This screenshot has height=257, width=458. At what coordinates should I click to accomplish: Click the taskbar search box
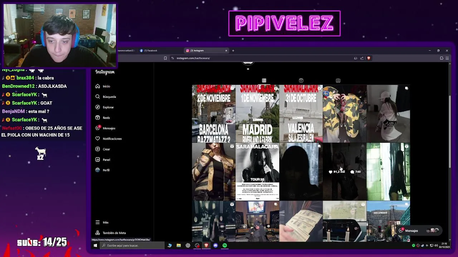pyautogui.click(x=132, y=246)
